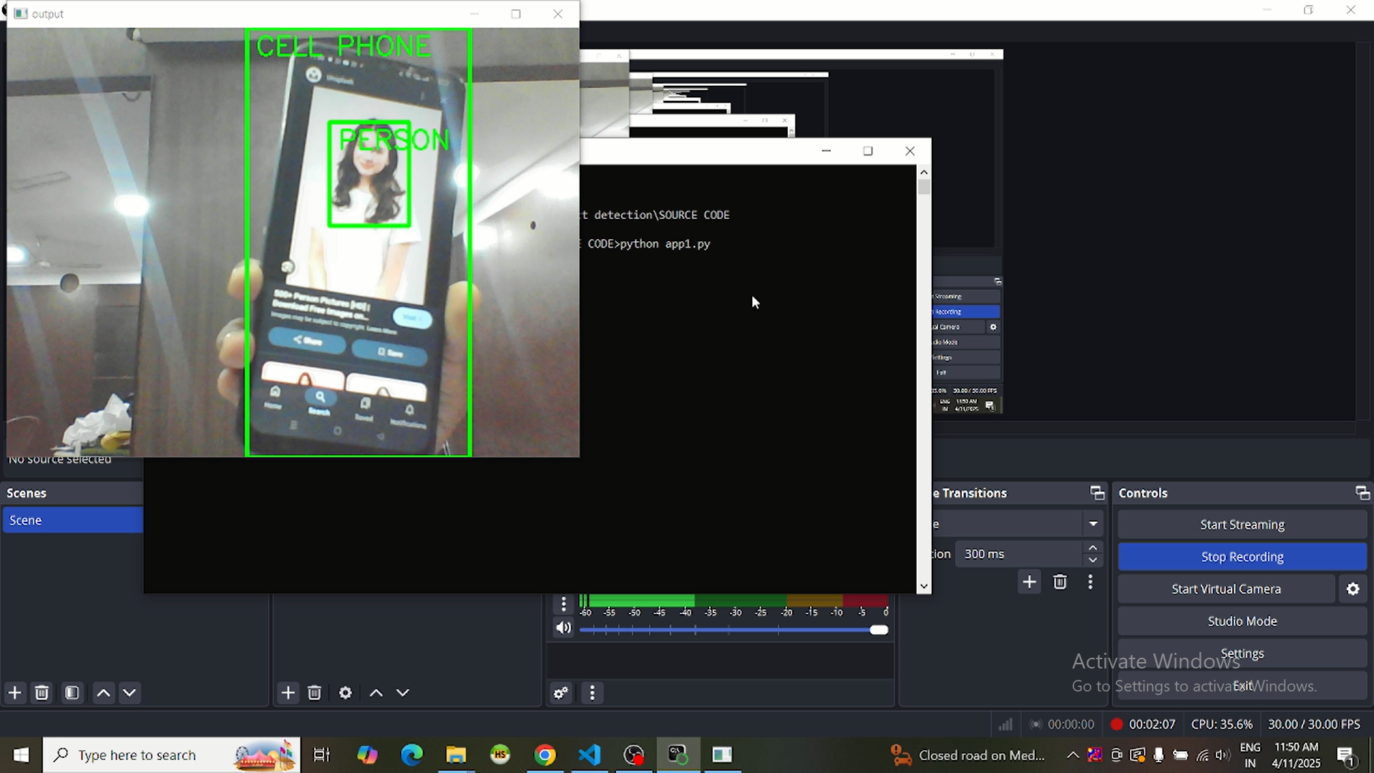1374x773 pixels.
Task: Click scroll down arrow in command prompt window
Action: [x=924, y=586]
